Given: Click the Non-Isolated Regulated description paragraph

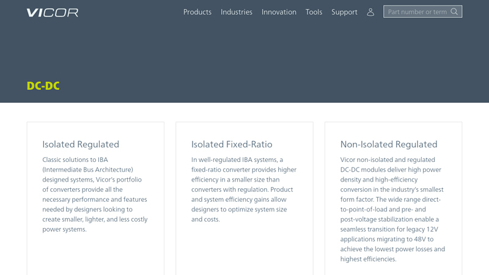Looking at the screenshot, I should click(393, 209).
